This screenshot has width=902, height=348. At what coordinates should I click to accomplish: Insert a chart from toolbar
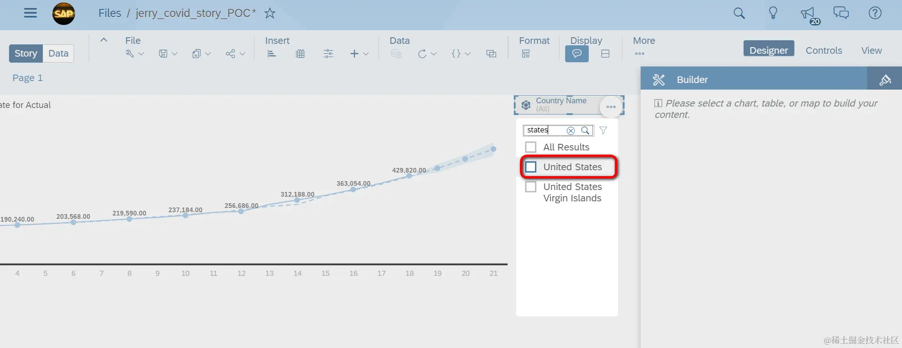click(272, 54)
